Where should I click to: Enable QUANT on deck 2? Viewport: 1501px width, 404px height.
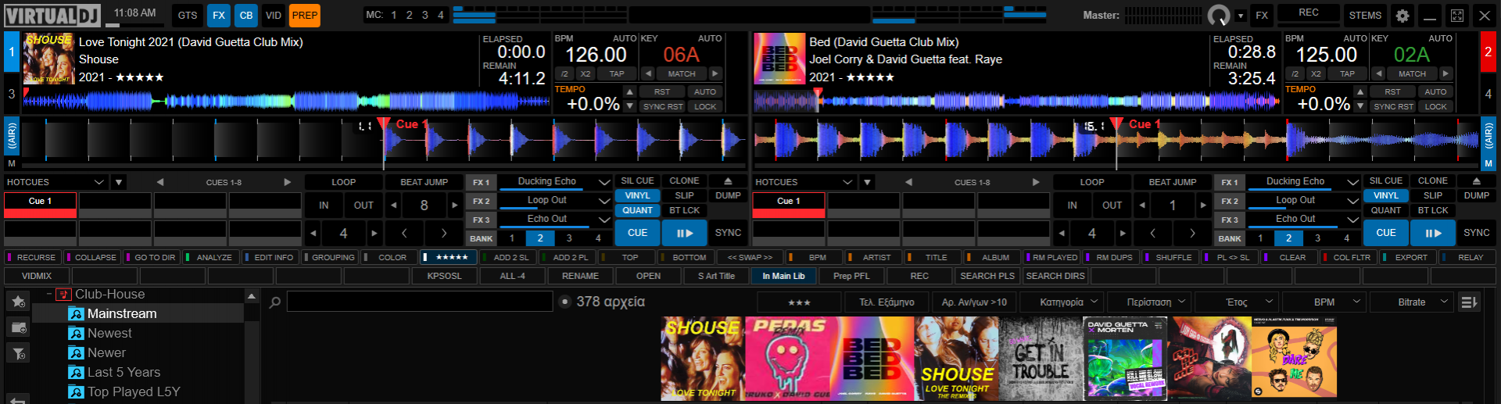(1386, 210)
